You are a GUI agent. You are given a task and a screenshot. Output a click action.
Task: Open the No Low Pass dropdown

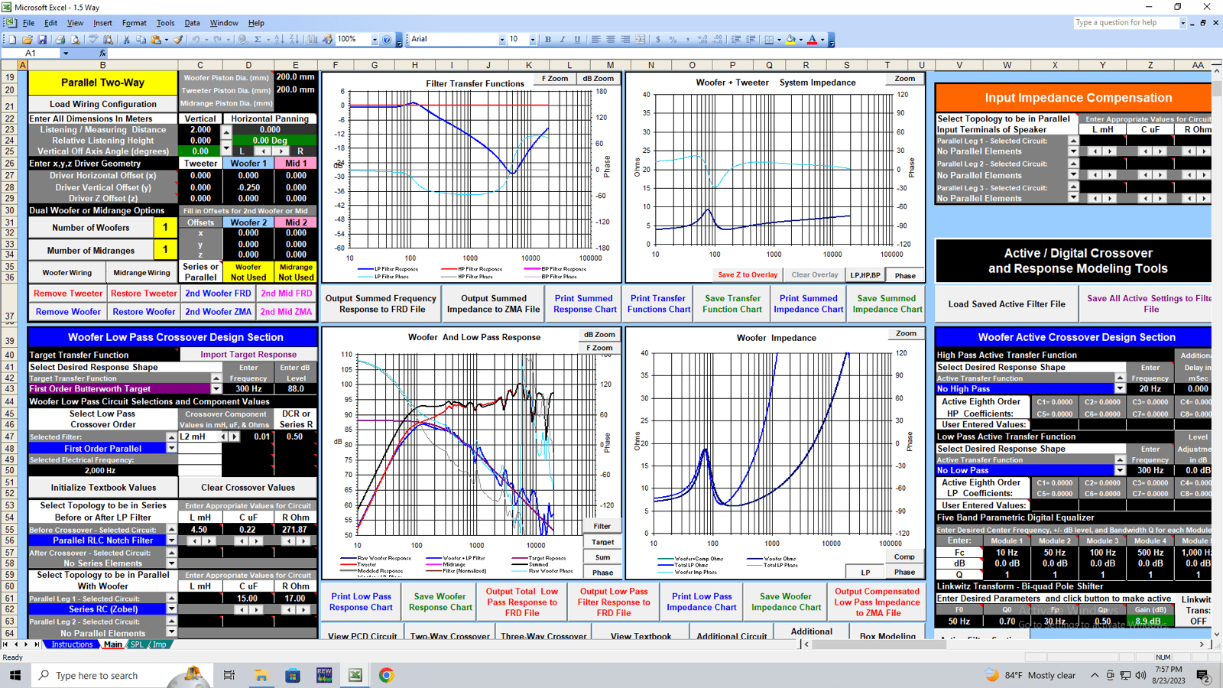pyautogui.click(x=1120, y=471)
